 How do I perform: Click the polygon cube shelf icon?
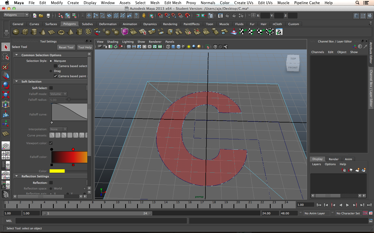25,32
